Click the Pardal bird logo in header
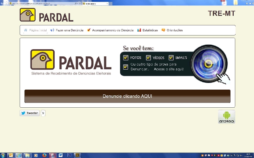This screenshot has width=254, height=158. point(27,15)
